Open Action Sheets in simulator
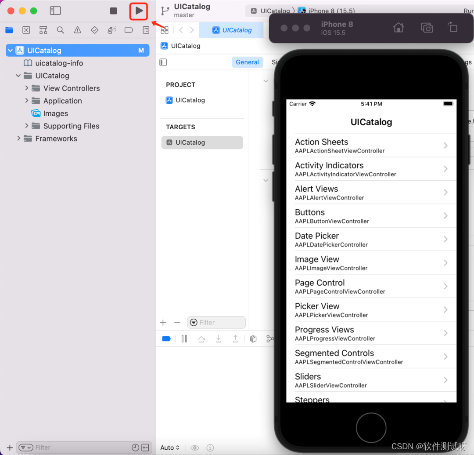Viewport: 474px width, 455px height. click(371, 146)
